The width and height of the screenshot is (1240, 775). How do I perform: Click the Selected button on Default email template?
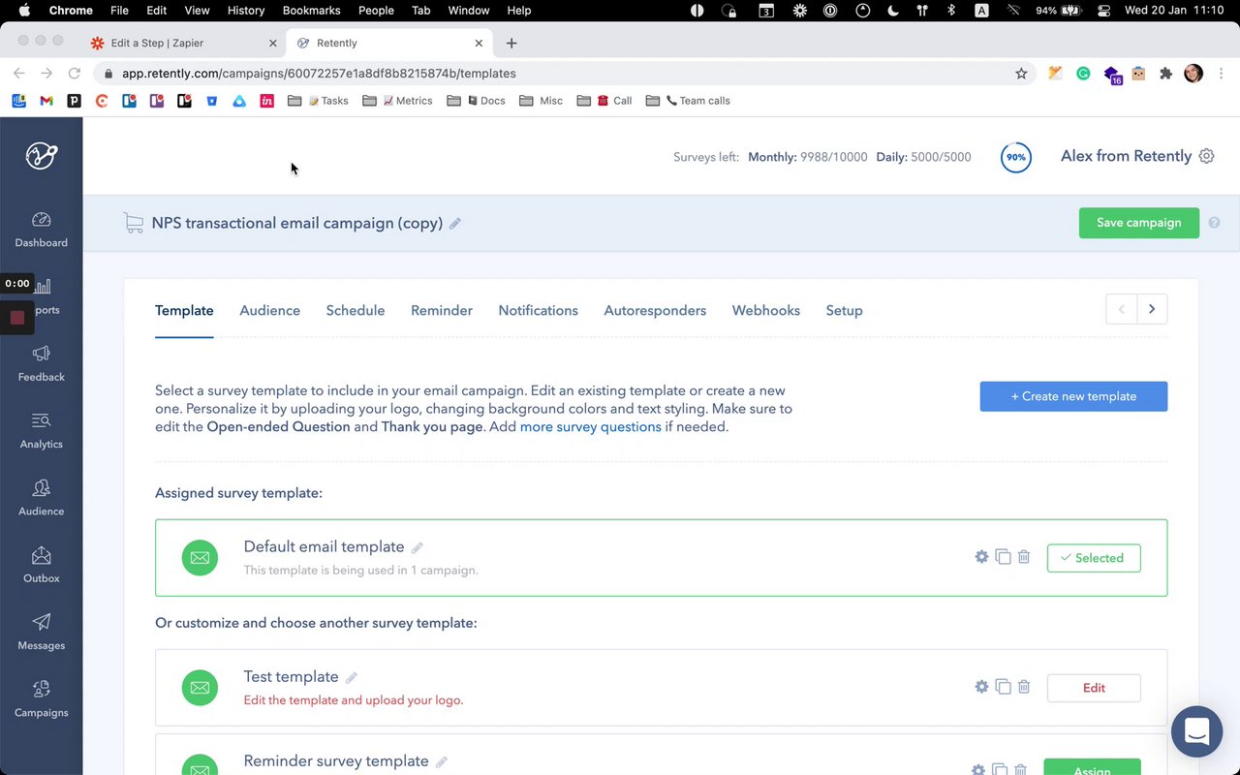click(1094, 558)
